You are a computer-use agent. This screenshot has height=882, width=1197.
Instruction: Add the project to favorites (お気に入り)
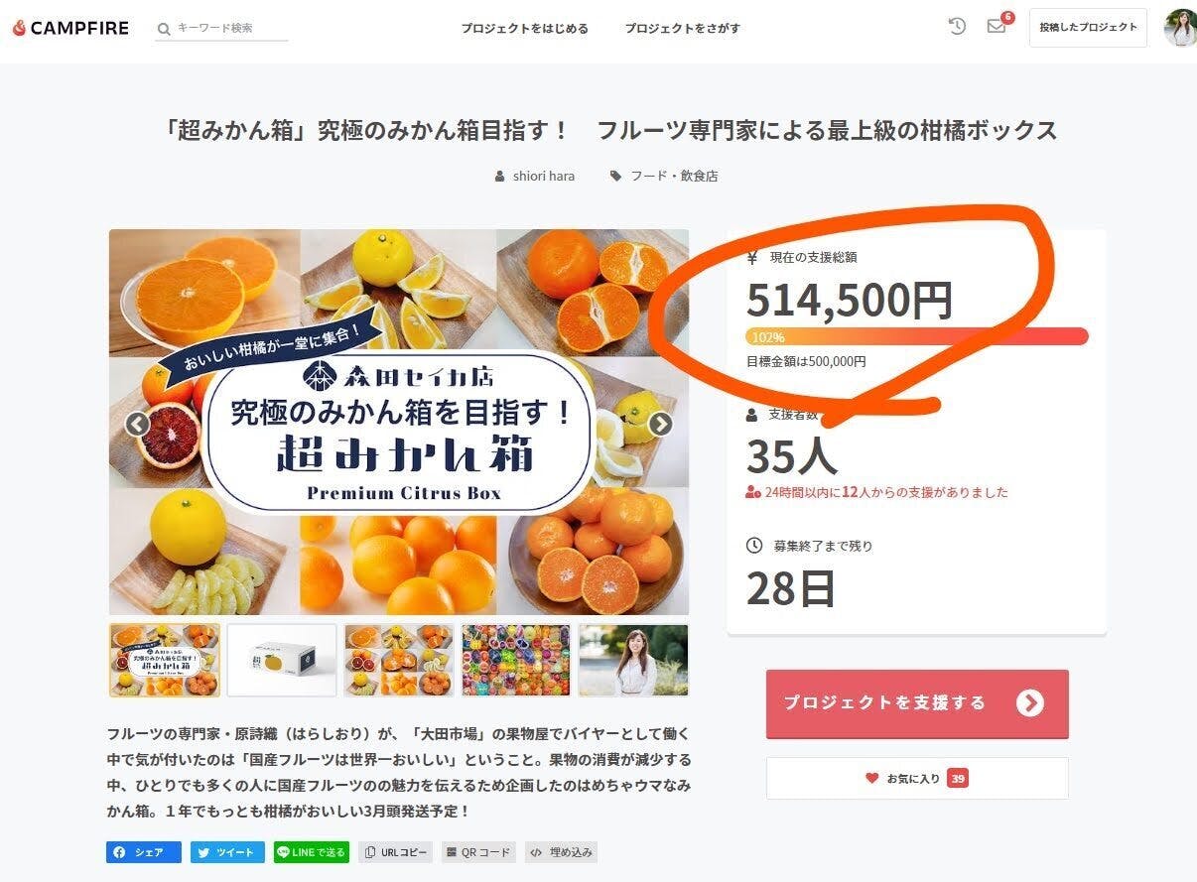click(917, 779)
